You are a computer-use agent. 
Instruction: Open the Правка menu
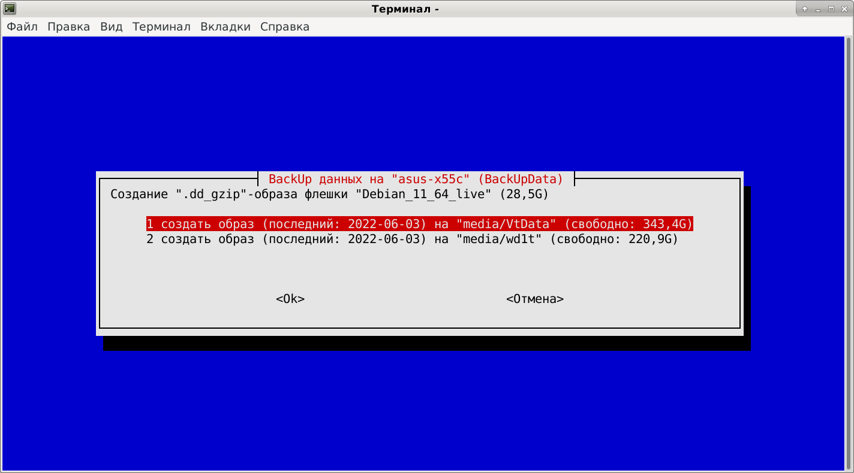click(x=68, y=26)
